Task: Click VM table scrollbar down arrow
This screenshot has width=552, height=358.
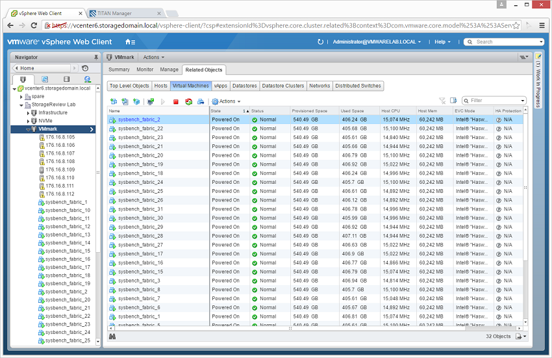Action: pyautogui.click(x=525, y=322)
